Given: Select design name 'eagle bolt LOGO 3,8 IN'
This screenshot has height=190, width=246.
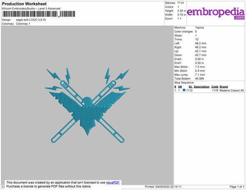Looking at the screenshot, I should (x=31, y=20).
